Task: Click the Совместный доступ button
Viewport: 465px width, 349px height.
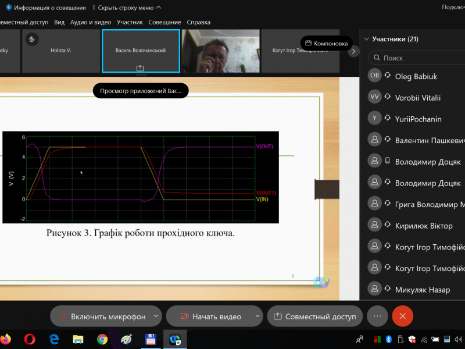Action: pyautogui.click(x=314, y=316)
